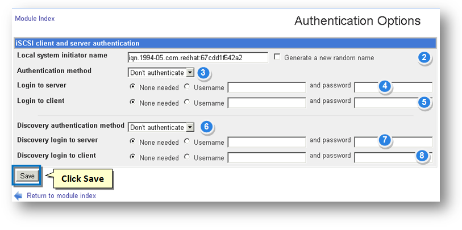Follow the Return to module index link

click(x=61, y=195)
